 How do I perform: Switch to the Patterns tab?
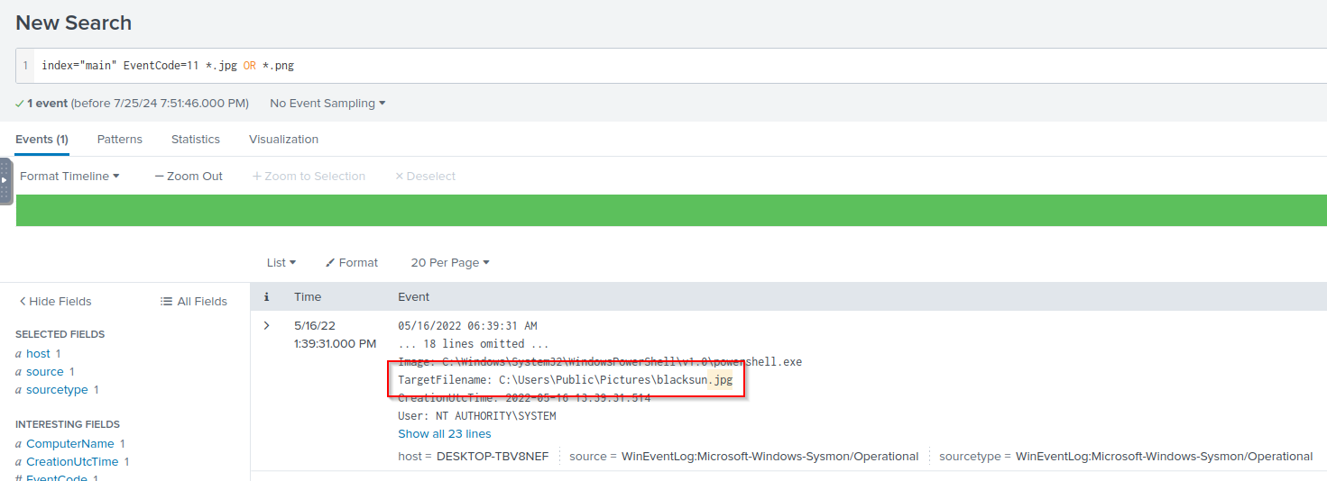[120, 140]
